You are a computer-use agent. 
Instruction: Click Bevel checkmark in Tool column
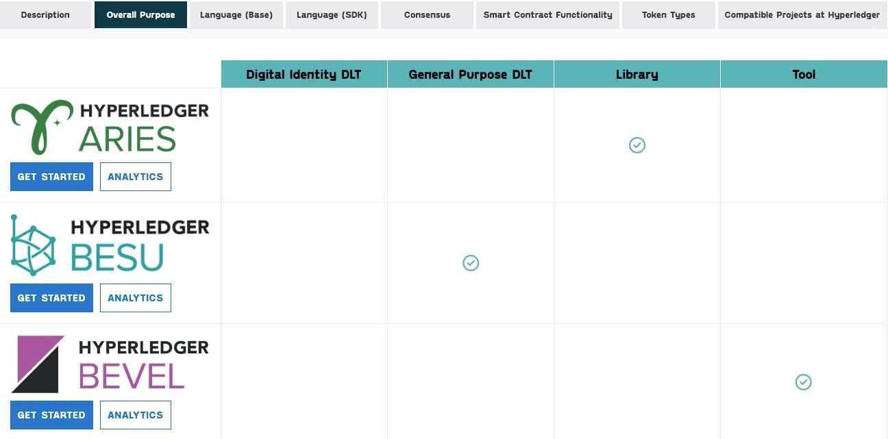pos(804,382)
